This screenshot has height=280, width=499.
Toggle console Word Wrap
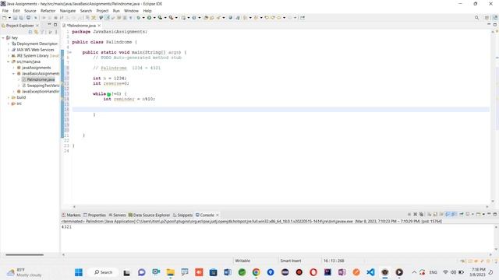point(441,215)
